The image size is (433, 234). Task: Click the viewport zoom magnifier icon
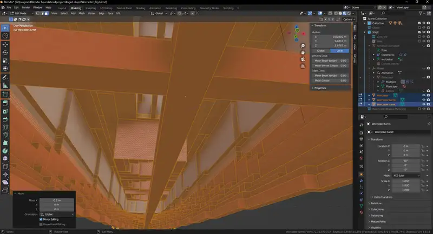click(x=303, y=46)
